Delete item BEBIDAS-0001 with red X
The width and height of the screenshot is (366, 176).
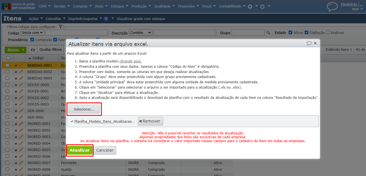pyautogui.click(x=16, y=66)
